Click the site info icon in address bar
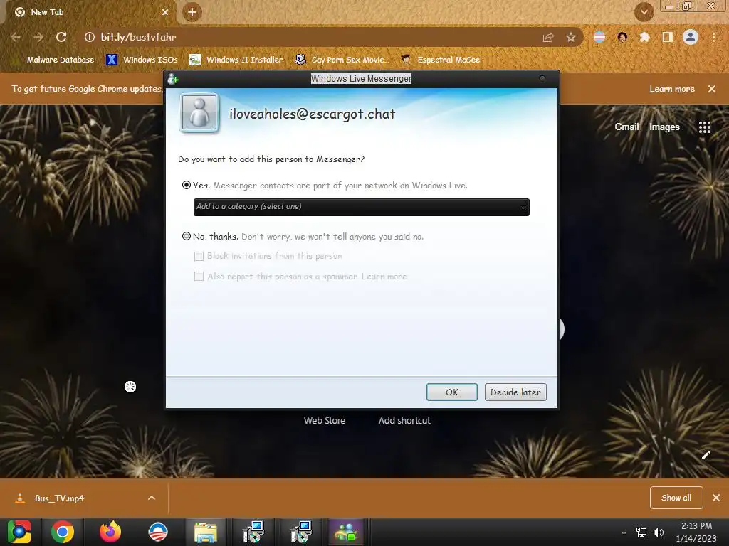Screen dimensions: 729x546 point(90,37)
